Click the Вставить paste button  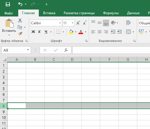tap(9, 27)
